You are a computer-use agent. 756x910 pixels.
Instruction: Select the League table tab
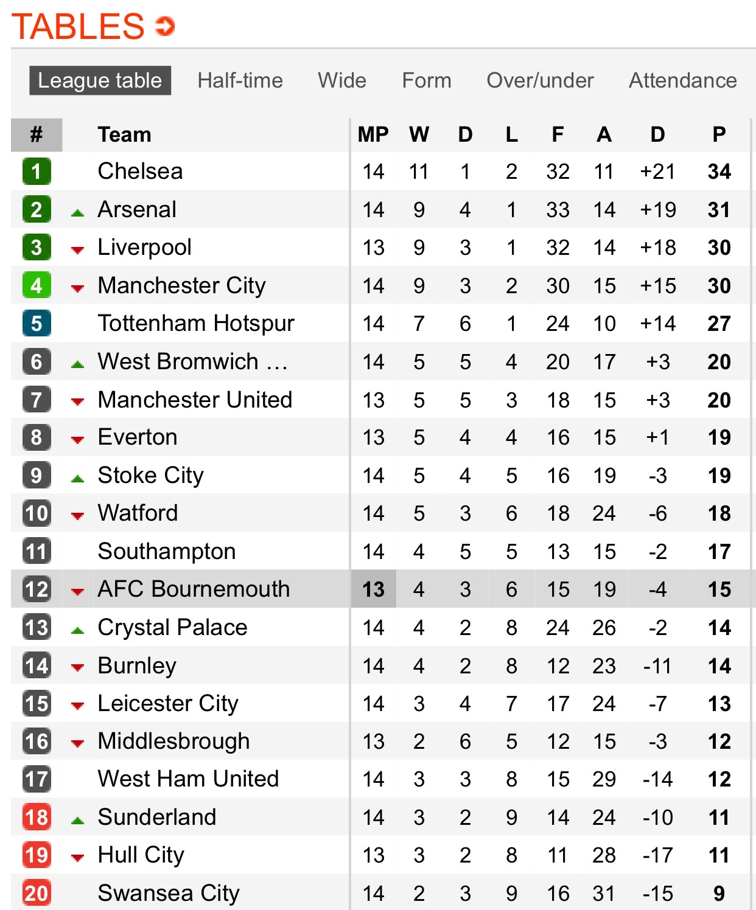pyautogui.click(x=100, y=80)
